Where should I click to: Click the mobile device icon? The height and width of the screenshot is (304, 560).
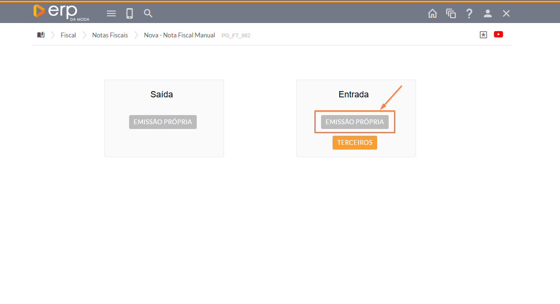[x=130, y=13]
